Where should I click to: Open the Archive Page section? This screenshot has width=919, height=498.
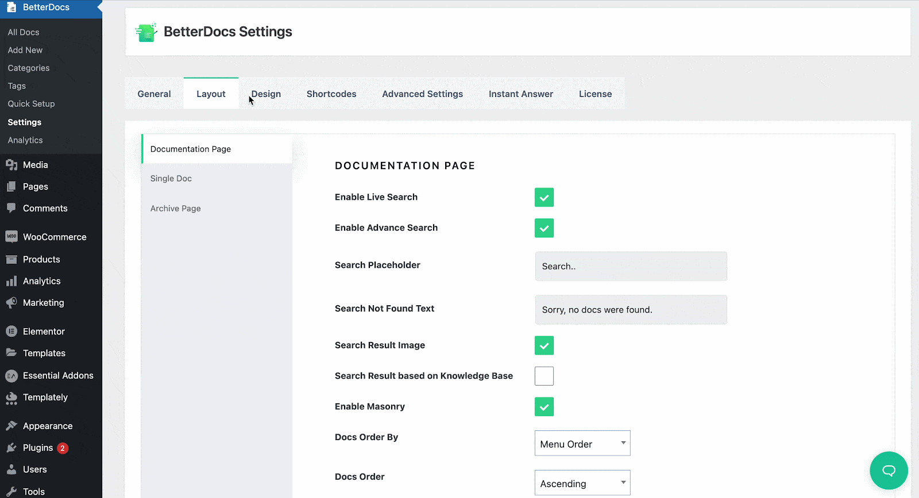pyautogui.click(x=217, y=208)
